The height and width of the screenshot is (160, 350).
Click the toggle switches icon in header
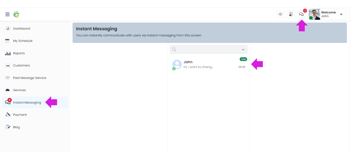coord(291,14)
